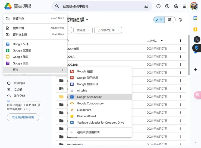This screenshot has width=201, height=148.
Task: Hide the side panel with chevron arrow
Action: pos(195,142)
